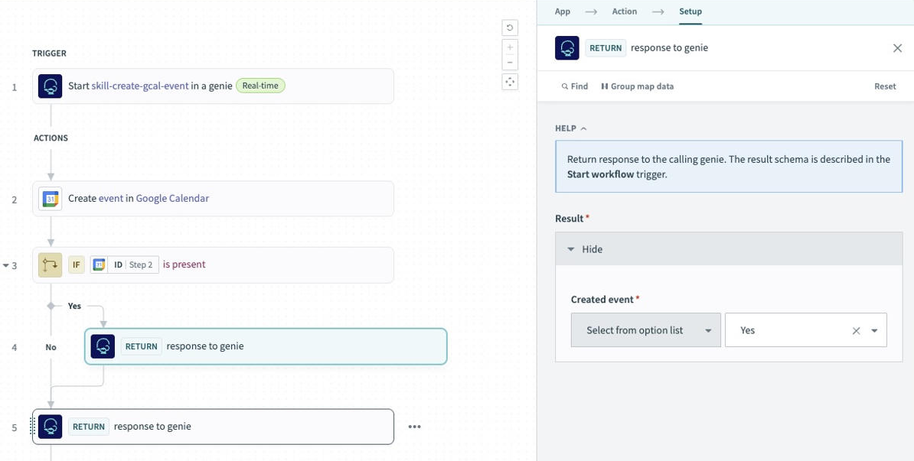Open the skill-create-gcal-event link
Screen dimensions: 914x461
pyautogui.click(x=140, y=86)
